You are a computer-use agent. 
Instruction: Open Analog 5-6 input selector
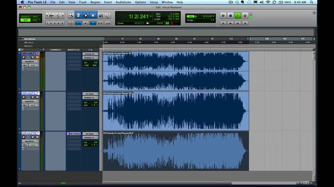pos(90,54)
